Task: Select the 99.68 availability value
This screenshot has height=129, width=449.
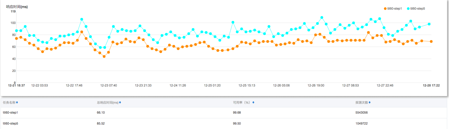Action: 237,113
